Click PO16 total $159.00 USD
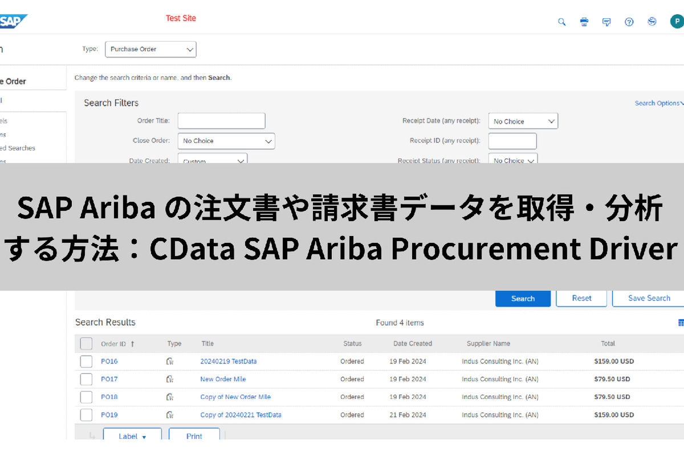684x456 pixels. click(614, 361)
